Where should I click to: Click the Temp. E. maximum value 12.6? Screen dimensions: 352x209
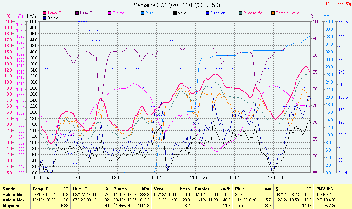click(x=65, y=200)
